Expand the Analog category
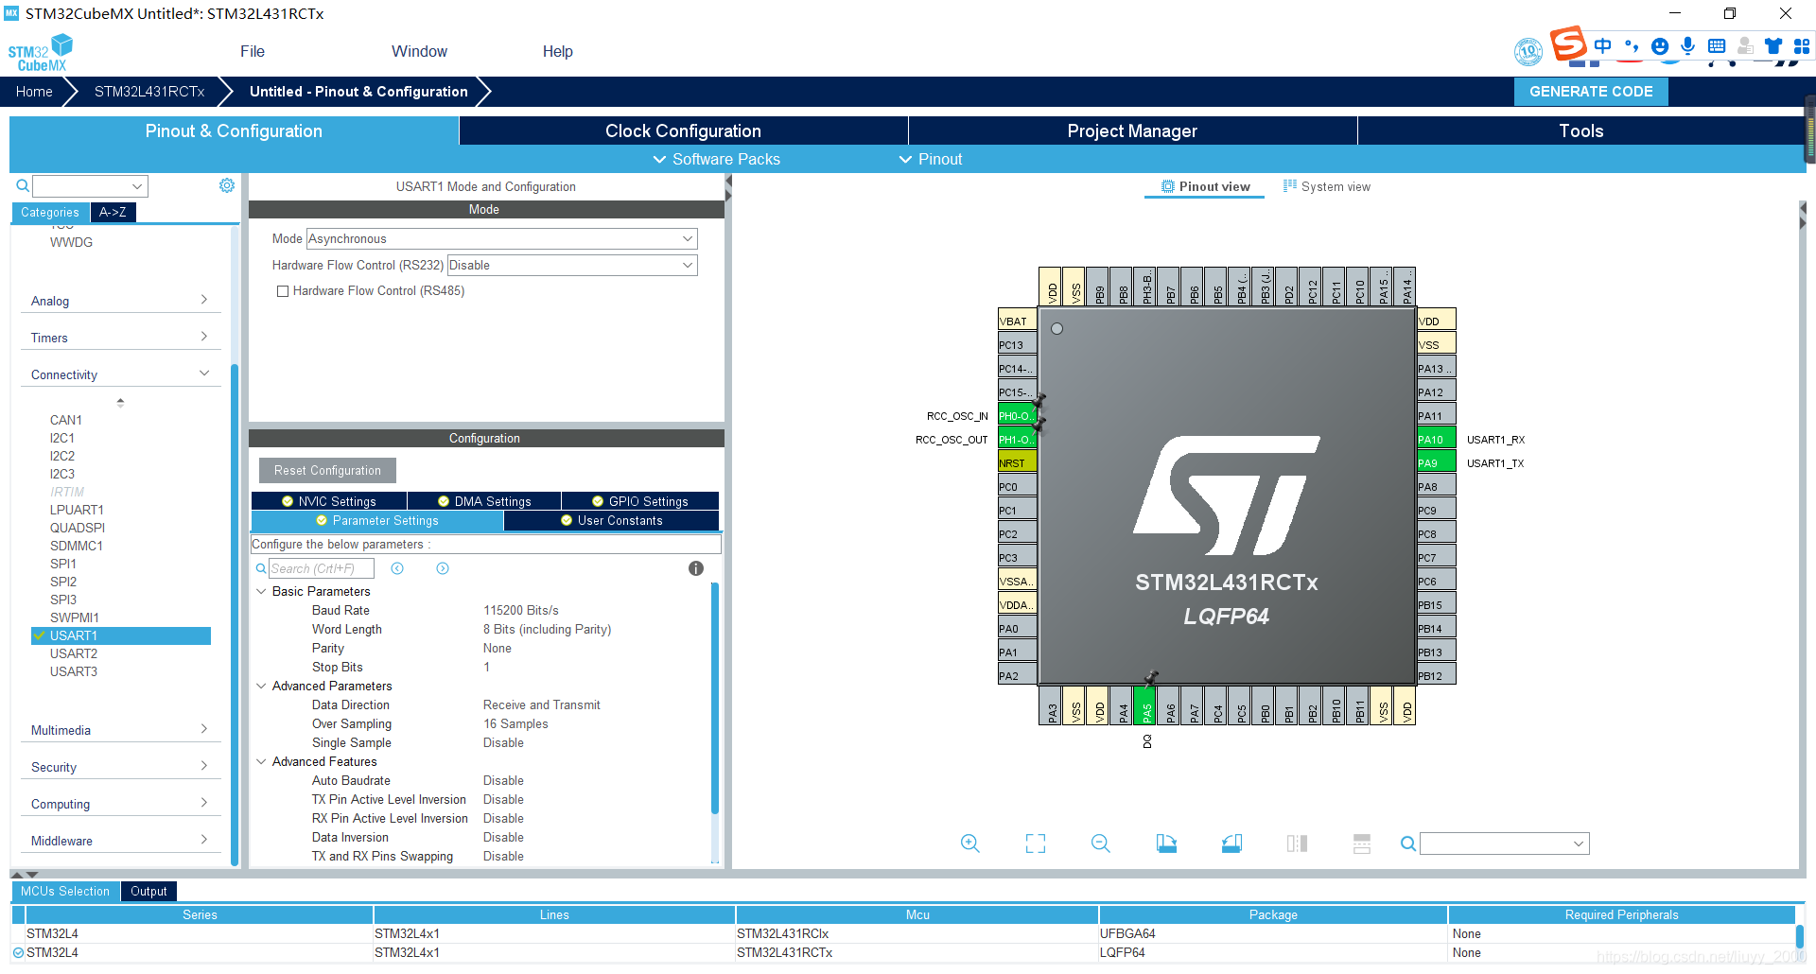The width and height of the screenshot is (1816, 974). click(x=120, y=301)
